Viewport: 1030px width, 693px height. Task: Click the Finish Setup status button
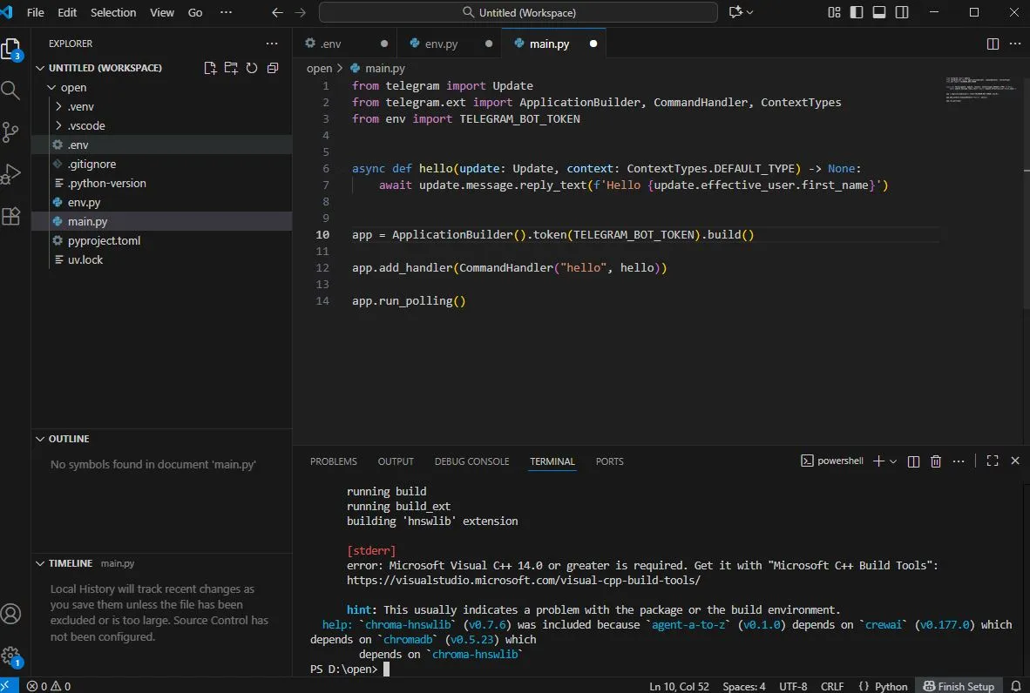(959, 686)
